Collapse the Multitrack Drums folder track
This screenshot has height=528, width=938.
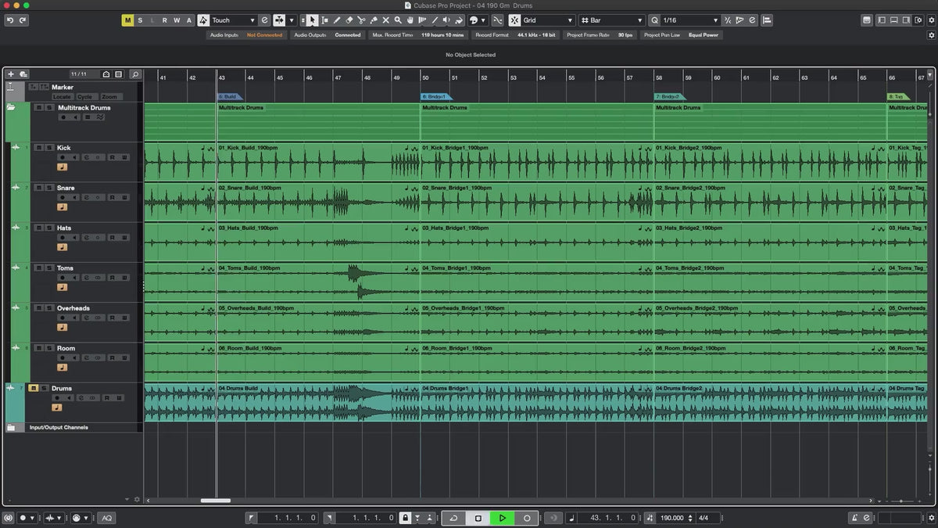click(x=11, y=108)
